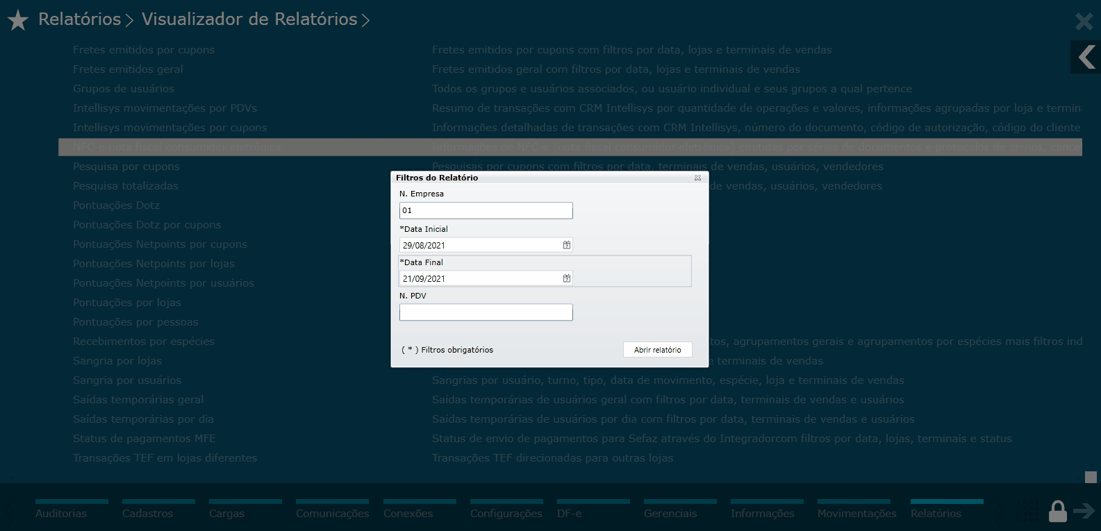
Task: Click the padlock icon in the bottom bar
Action: [x=1057, y=512]
